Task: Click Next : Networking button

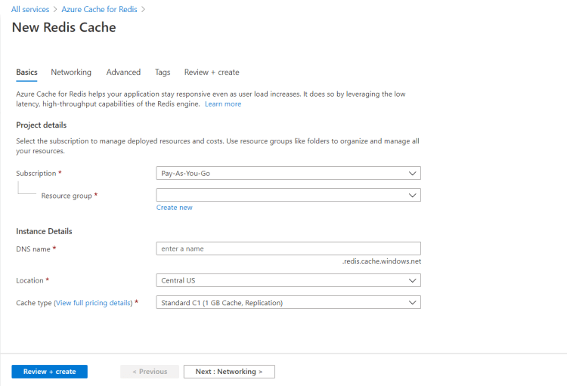Action: (229, 372)
